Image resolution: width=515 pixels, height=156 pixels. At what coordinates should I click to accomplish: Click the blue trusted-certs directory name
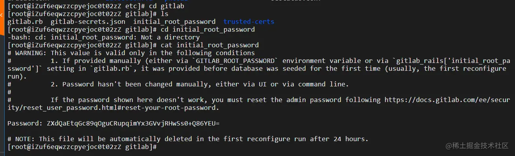pos(249,22)
